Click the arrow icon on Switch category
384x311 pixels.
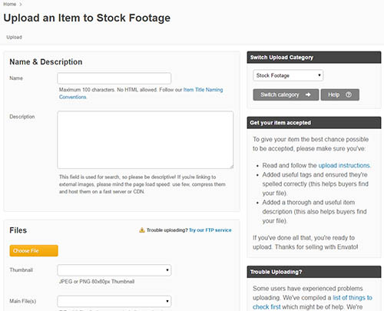point(308,94)
